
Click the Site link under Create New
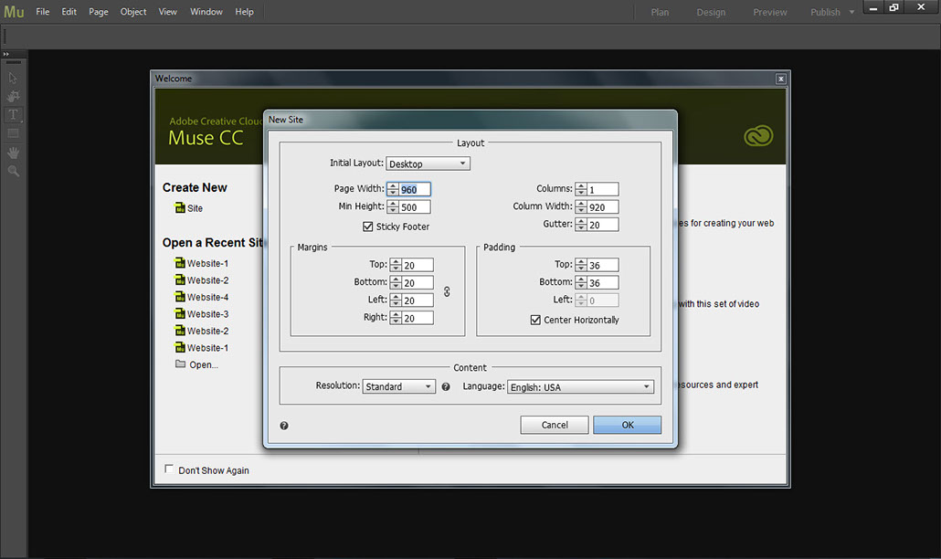click(195, 208)
